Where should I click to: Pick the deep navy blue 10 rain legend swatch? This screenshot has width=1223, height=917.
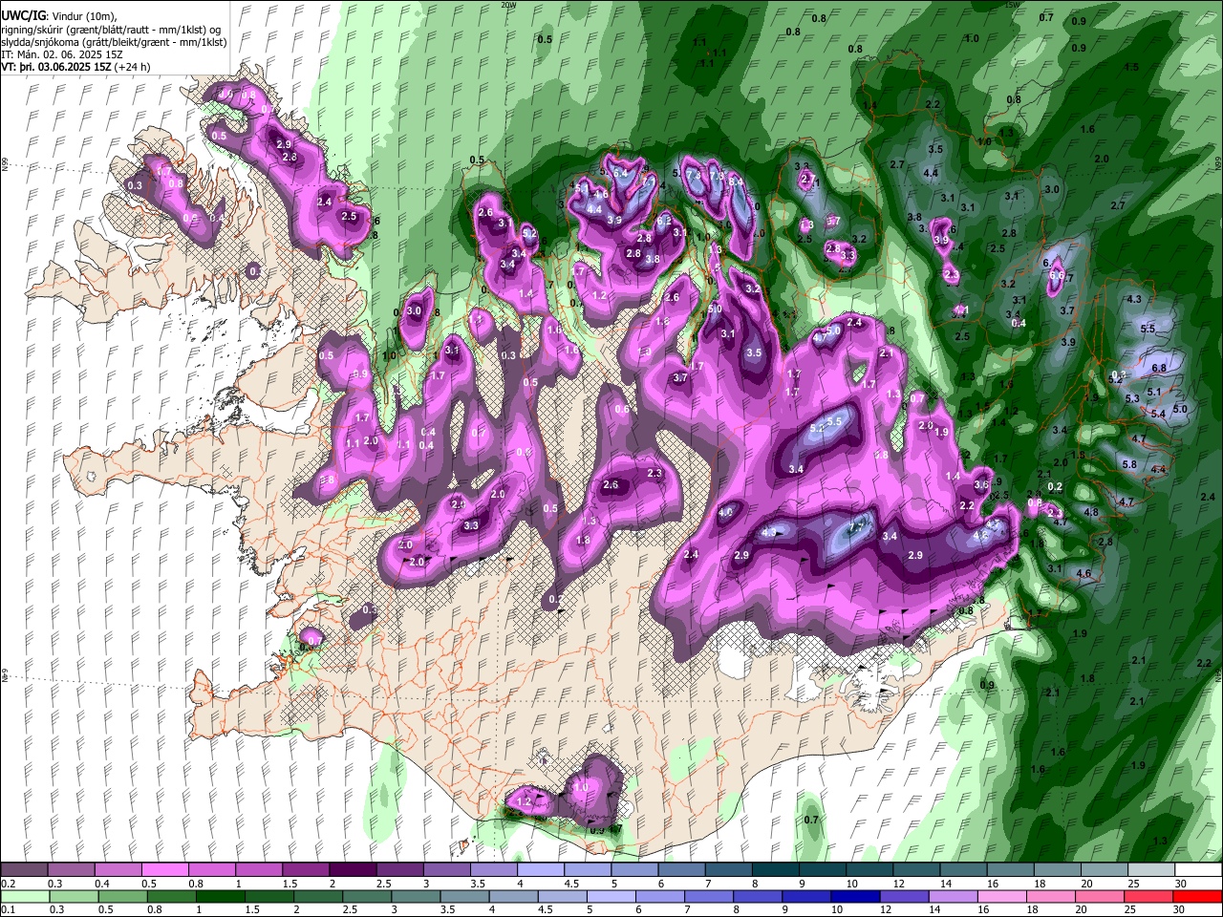(855, 896)
